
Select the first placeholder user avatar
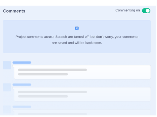point(7,65)
